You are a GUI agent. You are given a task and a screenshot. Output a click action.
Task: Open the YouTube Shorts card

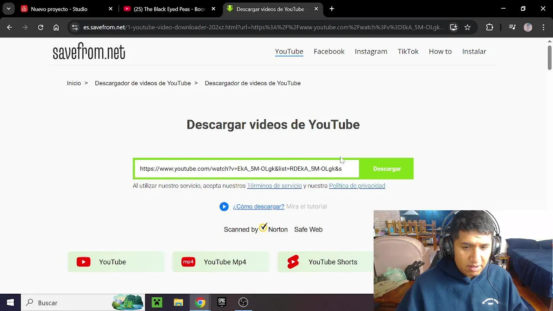point(325,262)
